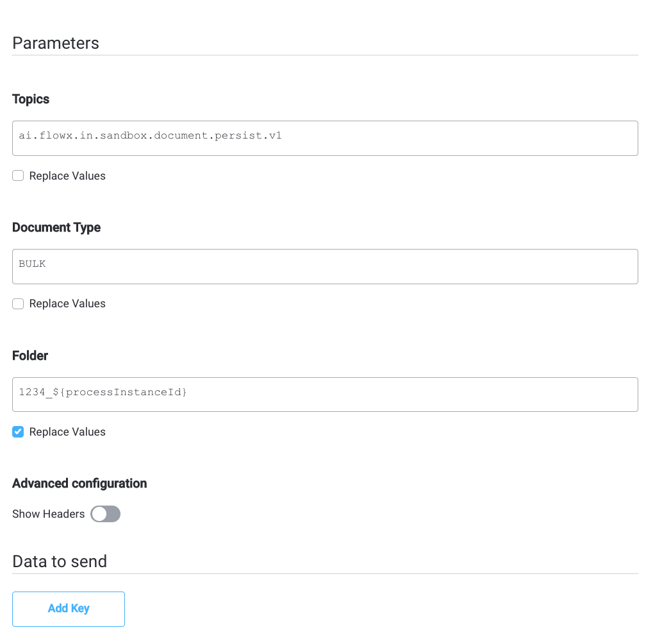Viewport: 662px width, 639px height.
Task: Click the divider line beneath Parameters heading
Action: point(325,55)
